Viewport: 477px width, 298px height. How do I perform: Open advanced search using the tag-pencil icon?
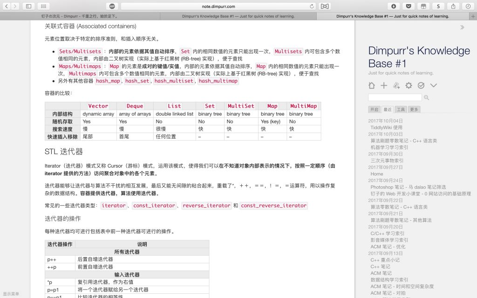(397, 86)
